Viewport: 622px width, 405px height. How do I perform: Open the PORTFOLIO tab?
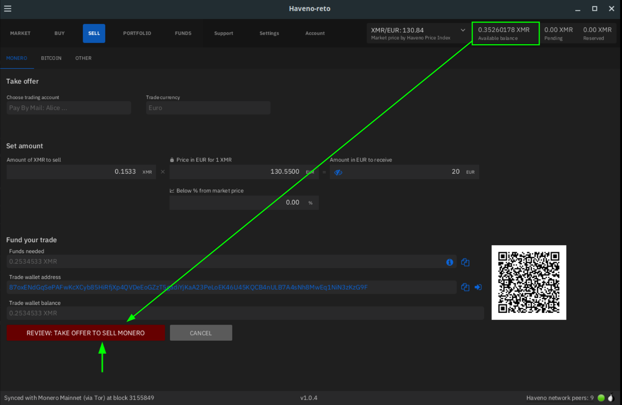tap(137, 33)
